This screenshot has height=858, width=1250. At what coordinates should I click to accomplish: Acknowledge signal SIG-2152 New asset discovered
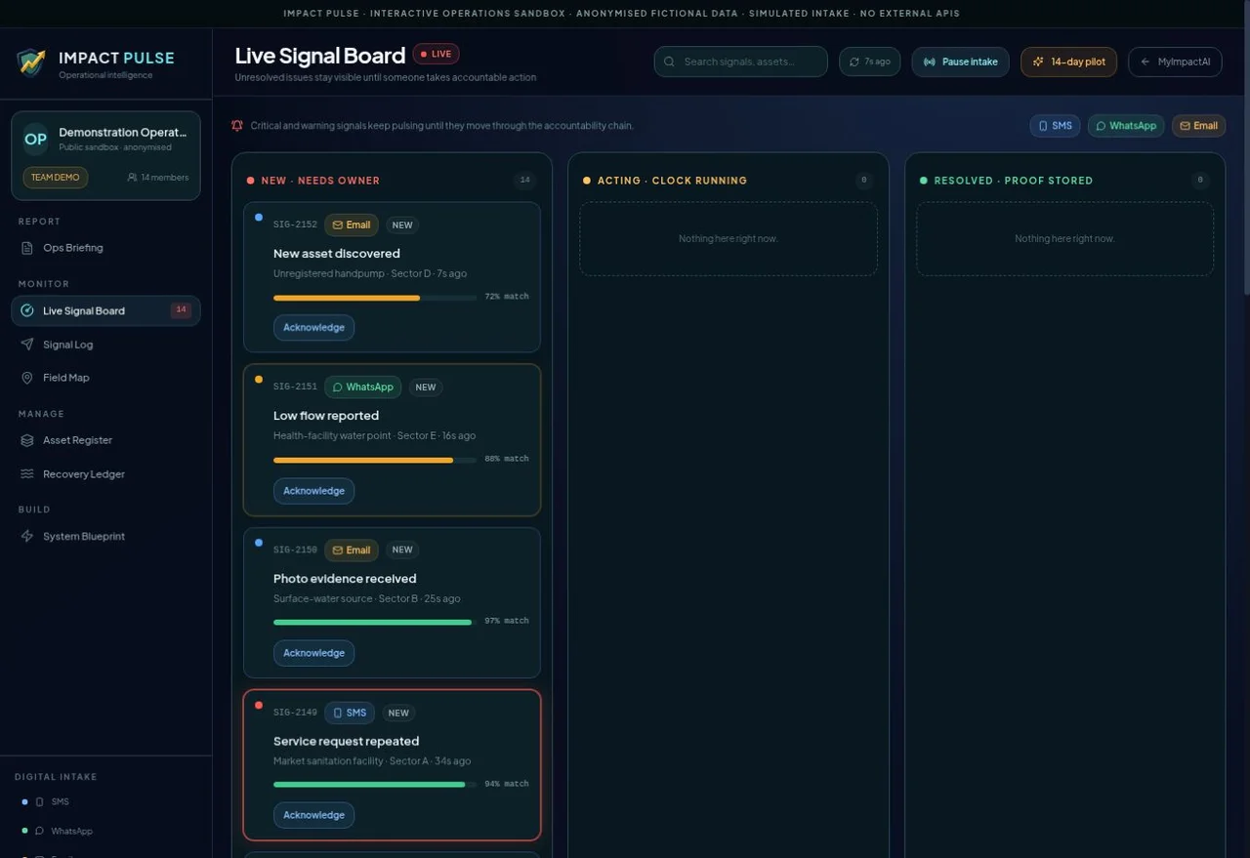coord(313,328)
